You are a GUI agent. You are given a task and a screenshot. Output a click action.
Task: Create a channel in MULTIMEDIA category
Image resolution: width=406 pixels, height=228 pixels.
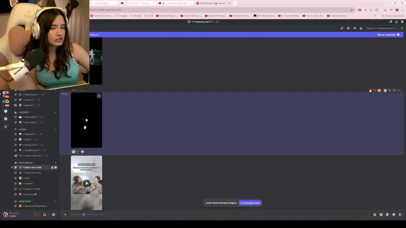56,163
